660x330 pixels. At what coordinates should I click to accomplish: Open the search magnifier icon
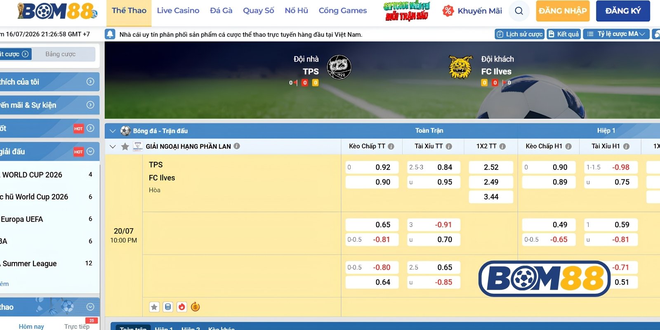click(x=519, y=11)
